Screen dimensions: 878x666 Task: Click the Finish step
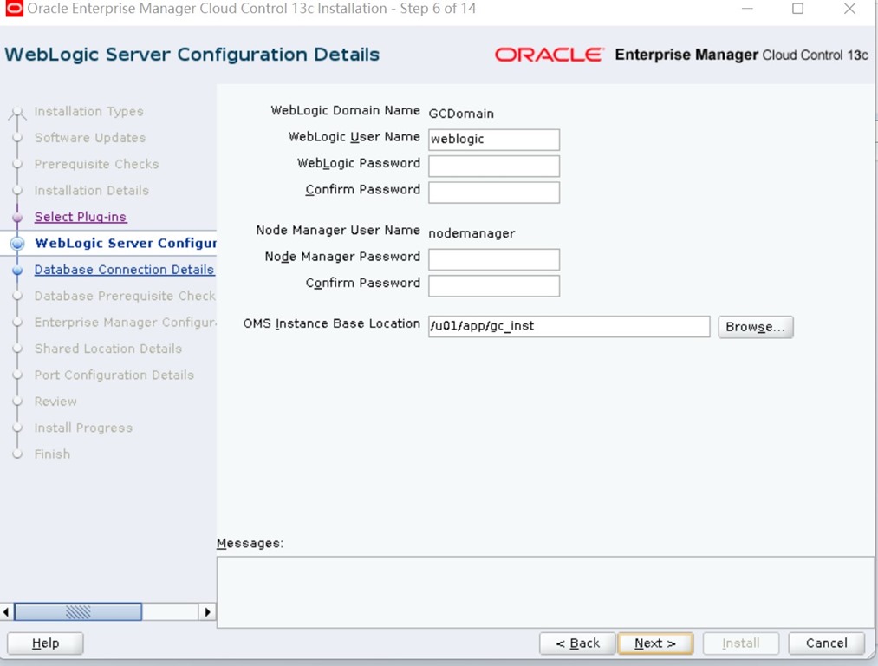pyautogui.click(x=52, y=454)
